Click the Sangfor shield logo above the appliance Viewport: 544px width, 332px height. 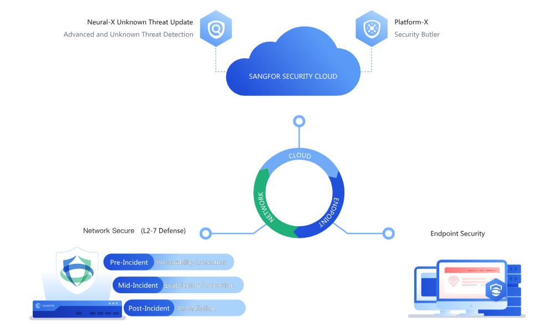click(77, 270)
